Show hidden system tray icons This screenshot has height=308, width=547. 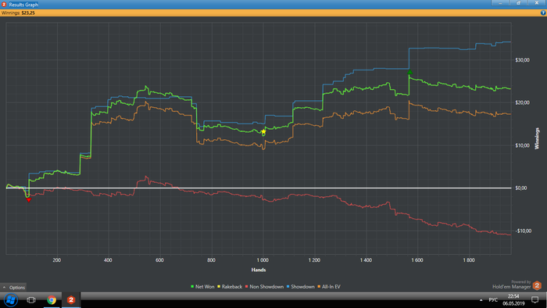tap(481, 300)
